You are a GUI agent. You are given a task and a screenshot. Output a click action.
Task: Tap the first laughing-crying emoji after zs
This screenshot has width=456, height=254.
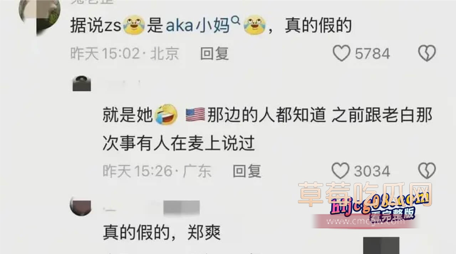(x=134, y=26)
